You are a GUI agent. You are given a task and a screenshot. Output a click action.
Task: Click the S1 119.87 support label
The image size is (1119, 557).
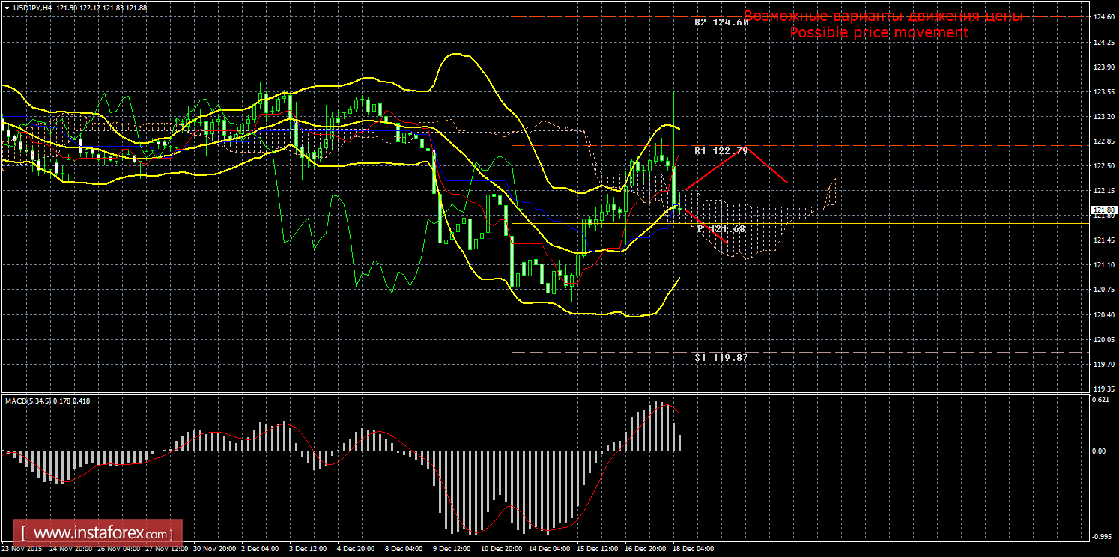coord(721,358)
